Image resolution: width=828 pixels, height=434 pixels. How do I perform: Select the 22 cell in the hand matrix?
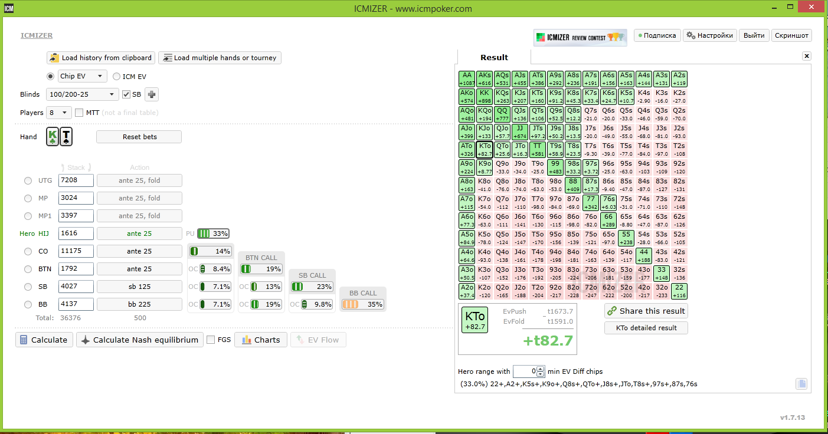pos(680,291)
